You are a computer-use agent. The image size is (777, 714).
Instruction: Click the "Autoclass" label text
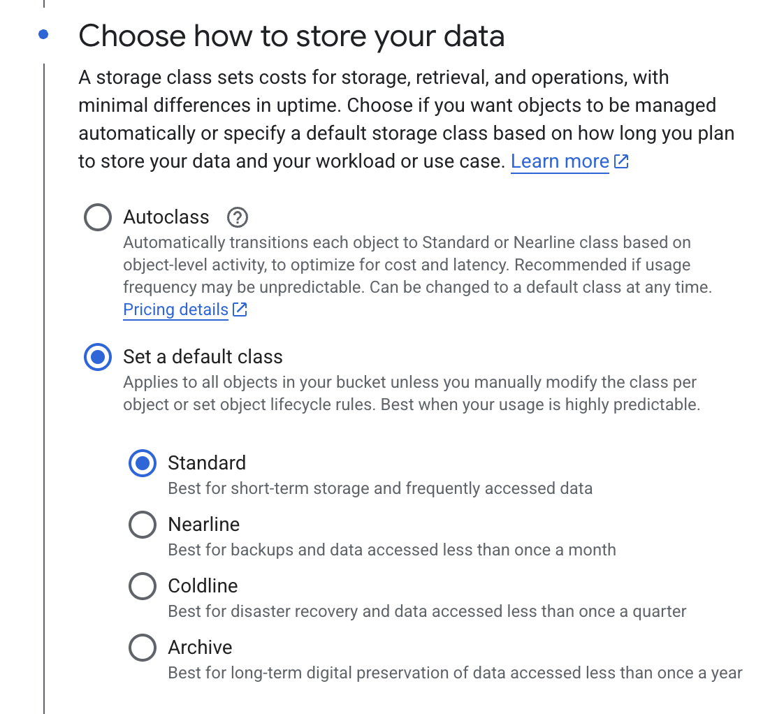pos(166,217)
